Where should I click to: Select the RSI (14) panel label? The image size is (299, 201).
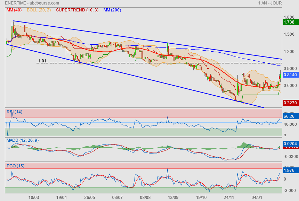[x=14, y=112]
